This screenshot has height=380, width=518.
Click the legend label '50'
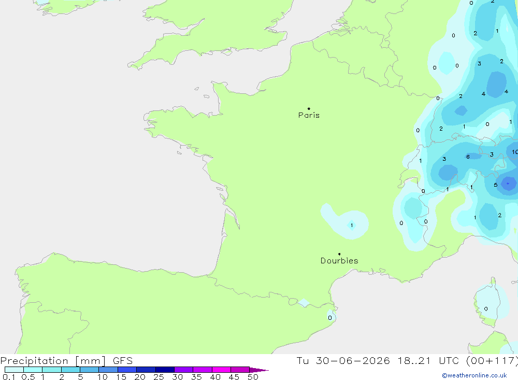[253, 377]
